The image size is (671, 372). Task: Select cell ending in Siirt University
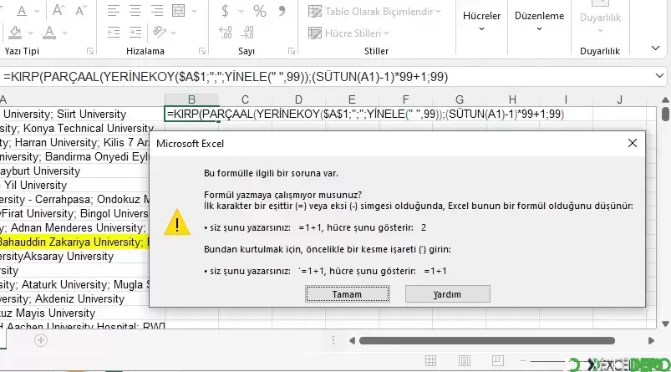point(82,115)
